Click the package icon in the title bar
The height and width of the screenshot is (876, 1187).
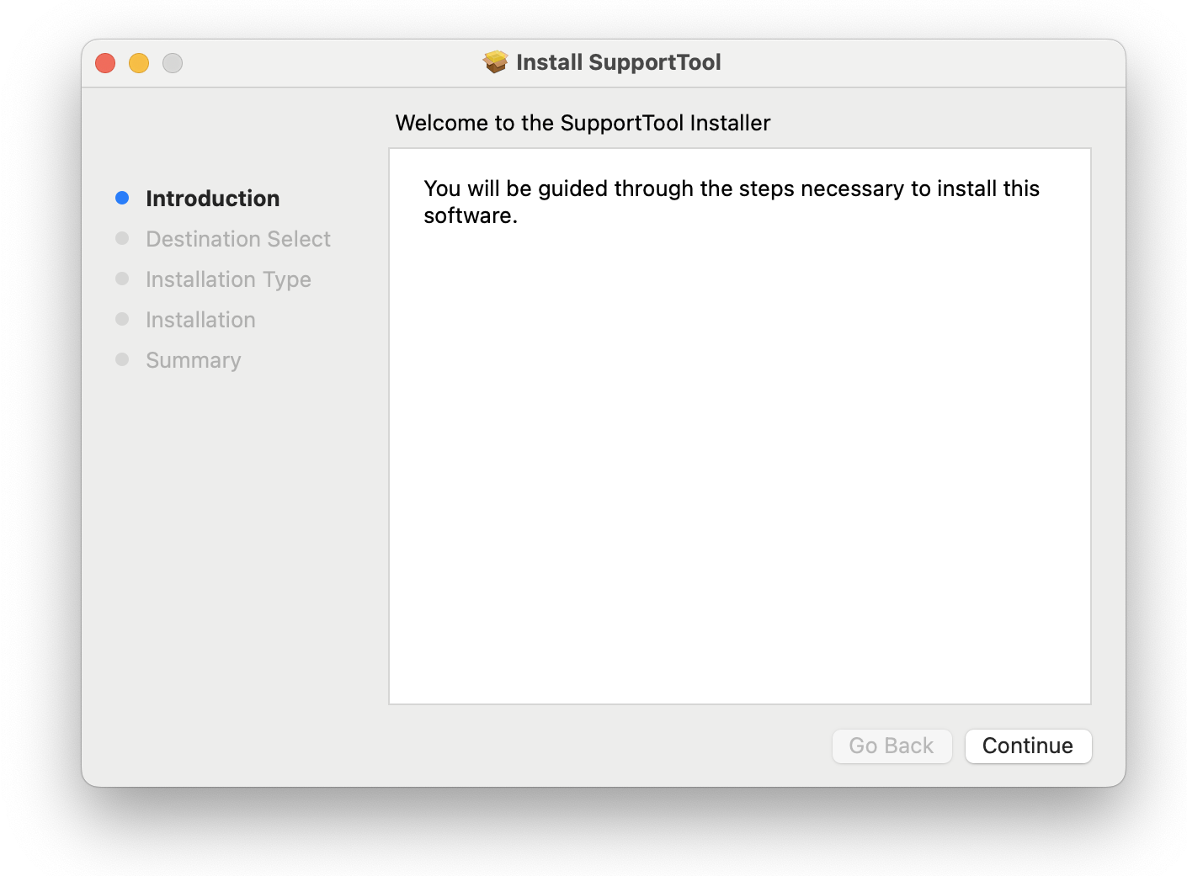pos(496,61)
